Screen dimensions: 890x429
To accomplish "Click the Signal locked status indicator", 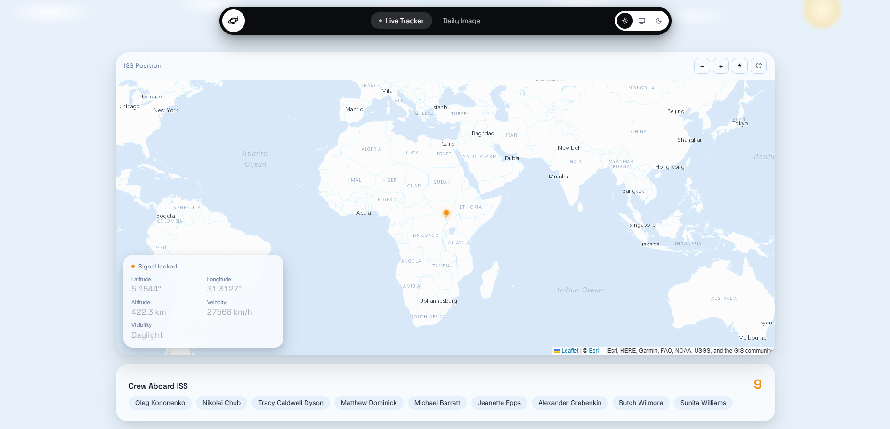I will 154,267.
